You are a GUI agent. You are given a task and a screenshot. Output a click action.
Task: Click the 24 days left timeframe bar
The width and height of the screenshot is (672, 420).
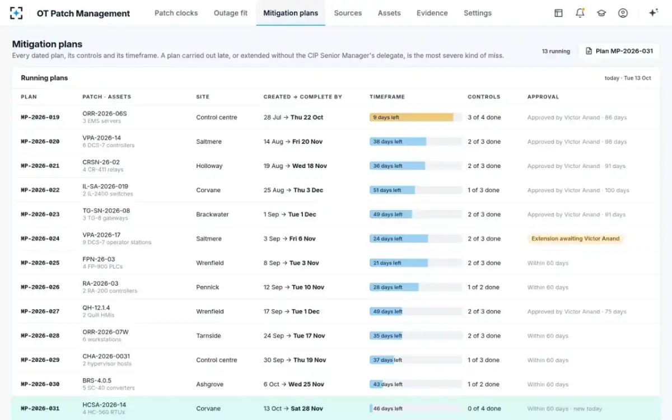tap(416, 239)
